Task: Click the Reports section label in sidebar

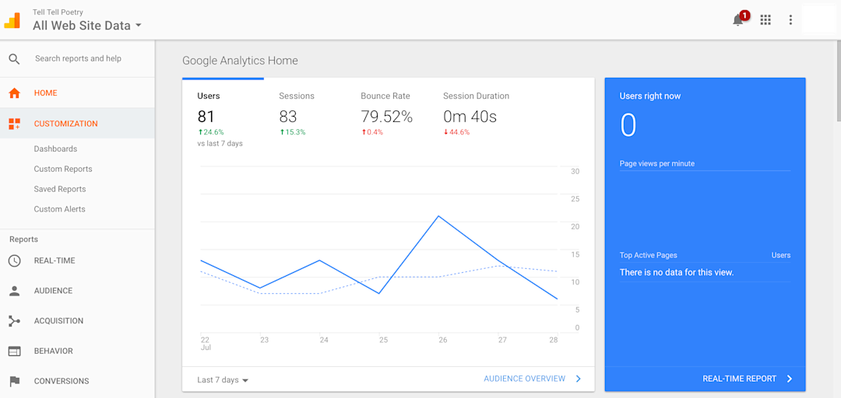Action: coord(23,239)
